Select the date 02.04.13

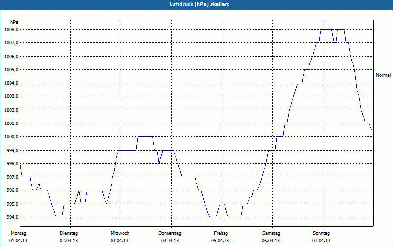pos(69,241)
